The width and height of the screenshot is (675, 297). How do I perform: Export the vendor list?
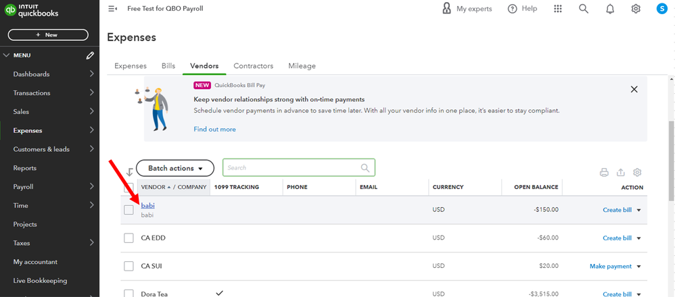point(620,172)
